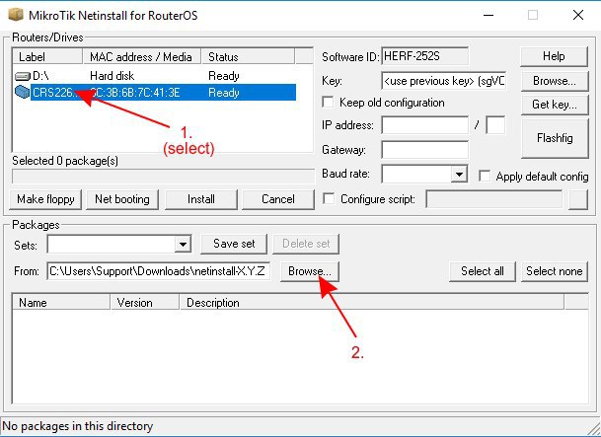This screenshot has width=601, height=437.
Task: Click the MikroTik Netinstall title bar app icon
Action: click(16, 15)
